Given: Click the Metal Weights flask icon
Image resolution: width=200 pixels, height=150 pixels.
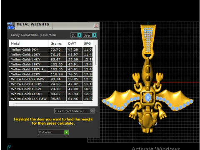Looking at the screenshot, I should point(11,26).
